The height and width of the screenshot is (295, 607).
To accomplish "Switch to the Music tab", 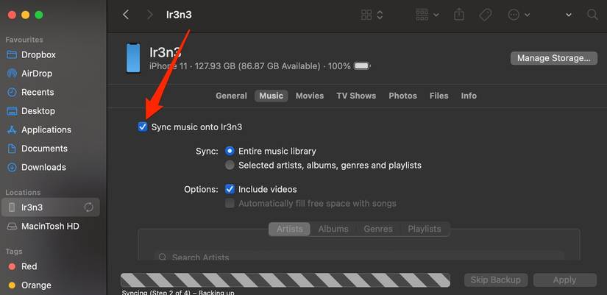I will point(271,96).
